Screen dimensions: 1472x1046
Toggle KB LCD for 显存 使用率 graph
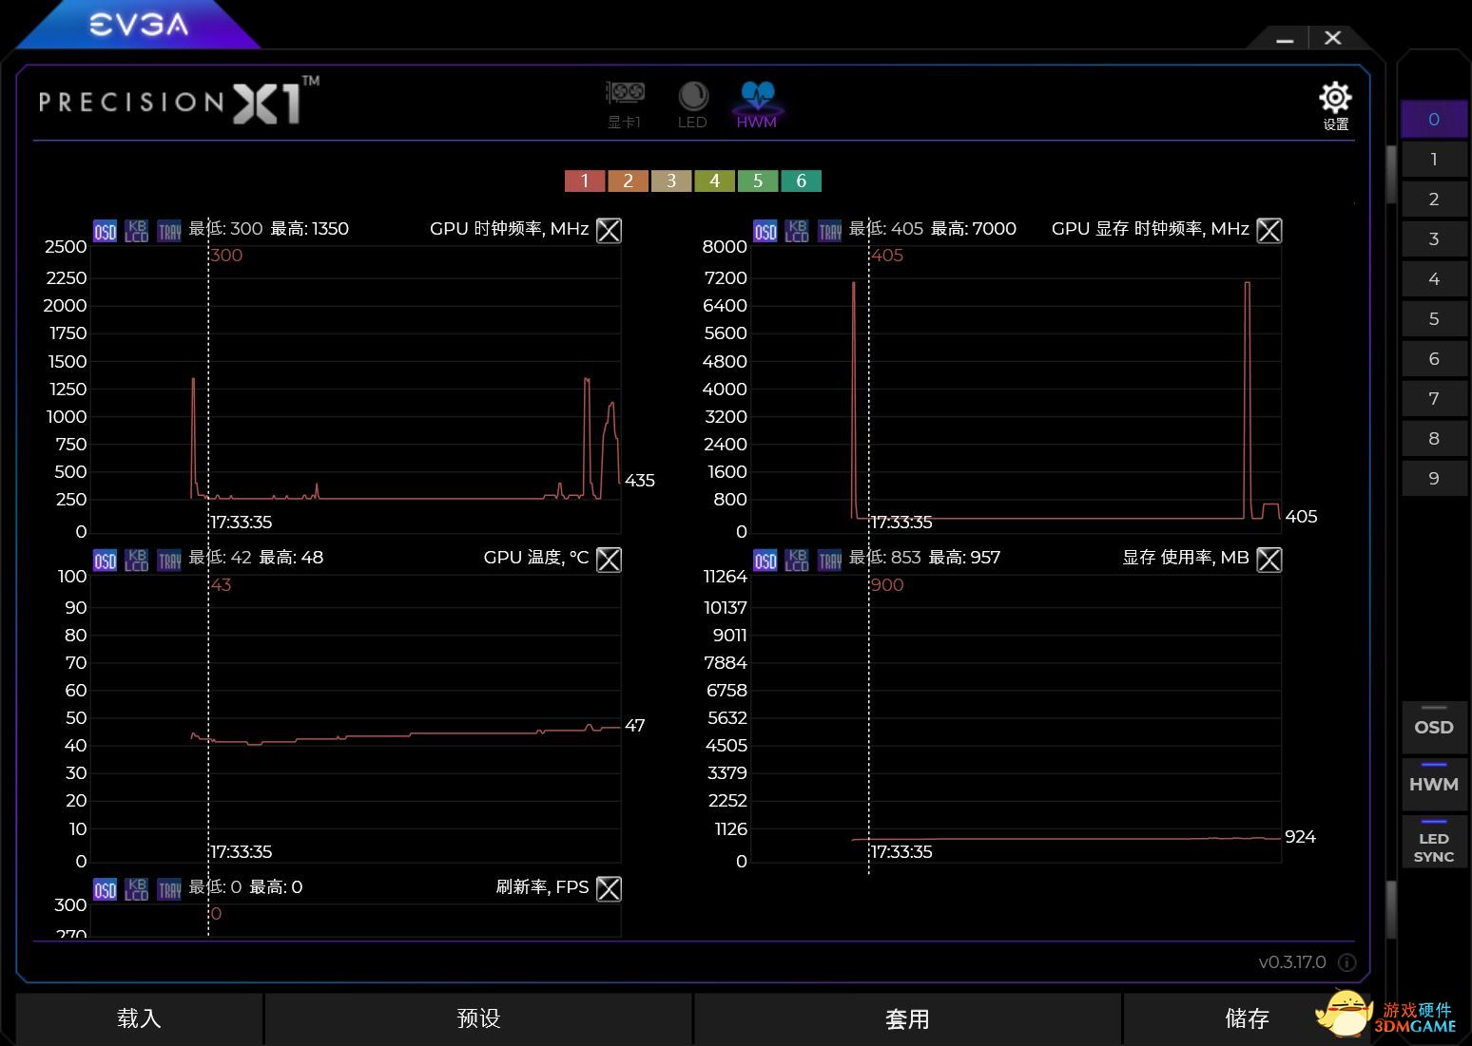point(797,561)
